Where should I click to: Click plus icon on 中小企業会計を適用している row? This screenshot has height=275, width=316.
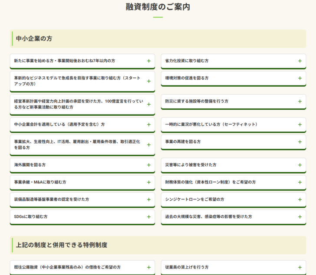(149, 124)
